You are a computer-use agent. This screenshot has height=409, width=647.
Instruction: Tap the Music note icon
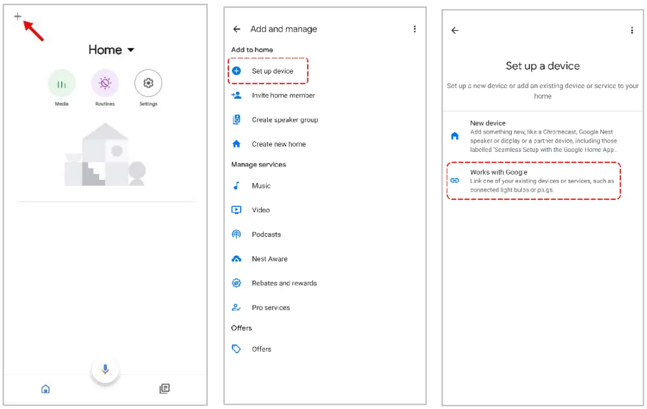click(x=237, y=186)
